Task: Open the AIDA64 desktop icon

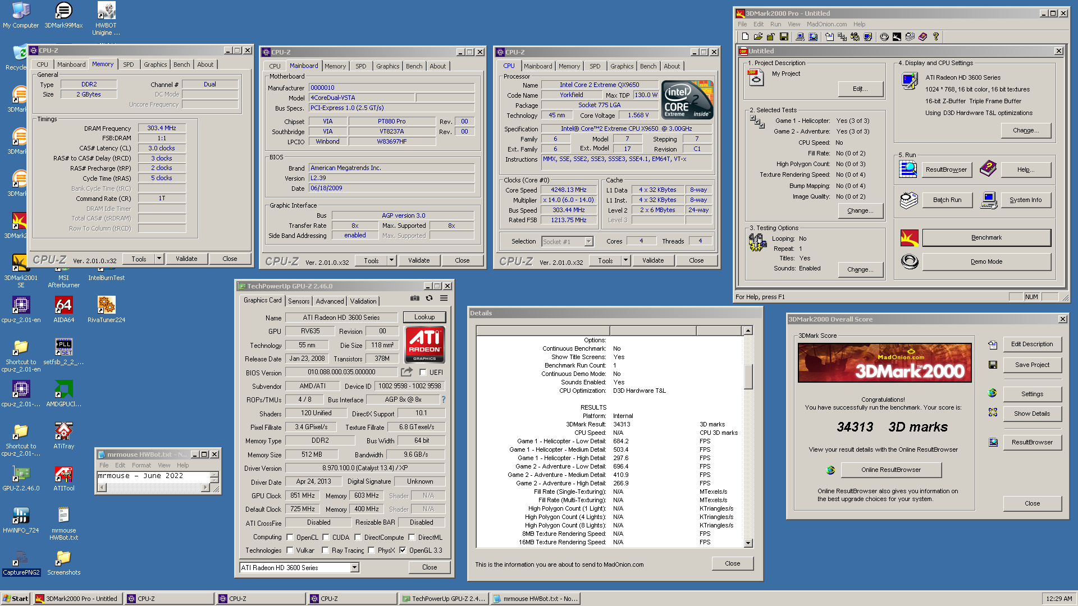Action: pos(63,310)
